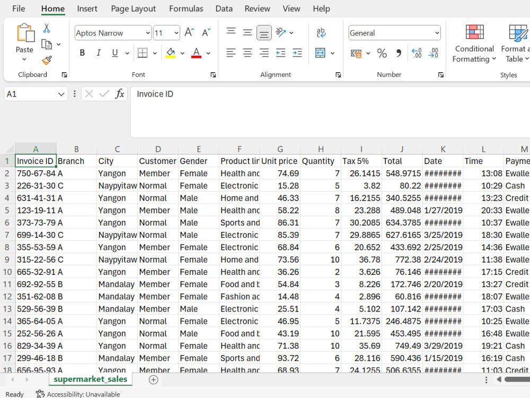
Task: Switch to the Page Layout tab
Action: tap(133, 9)
